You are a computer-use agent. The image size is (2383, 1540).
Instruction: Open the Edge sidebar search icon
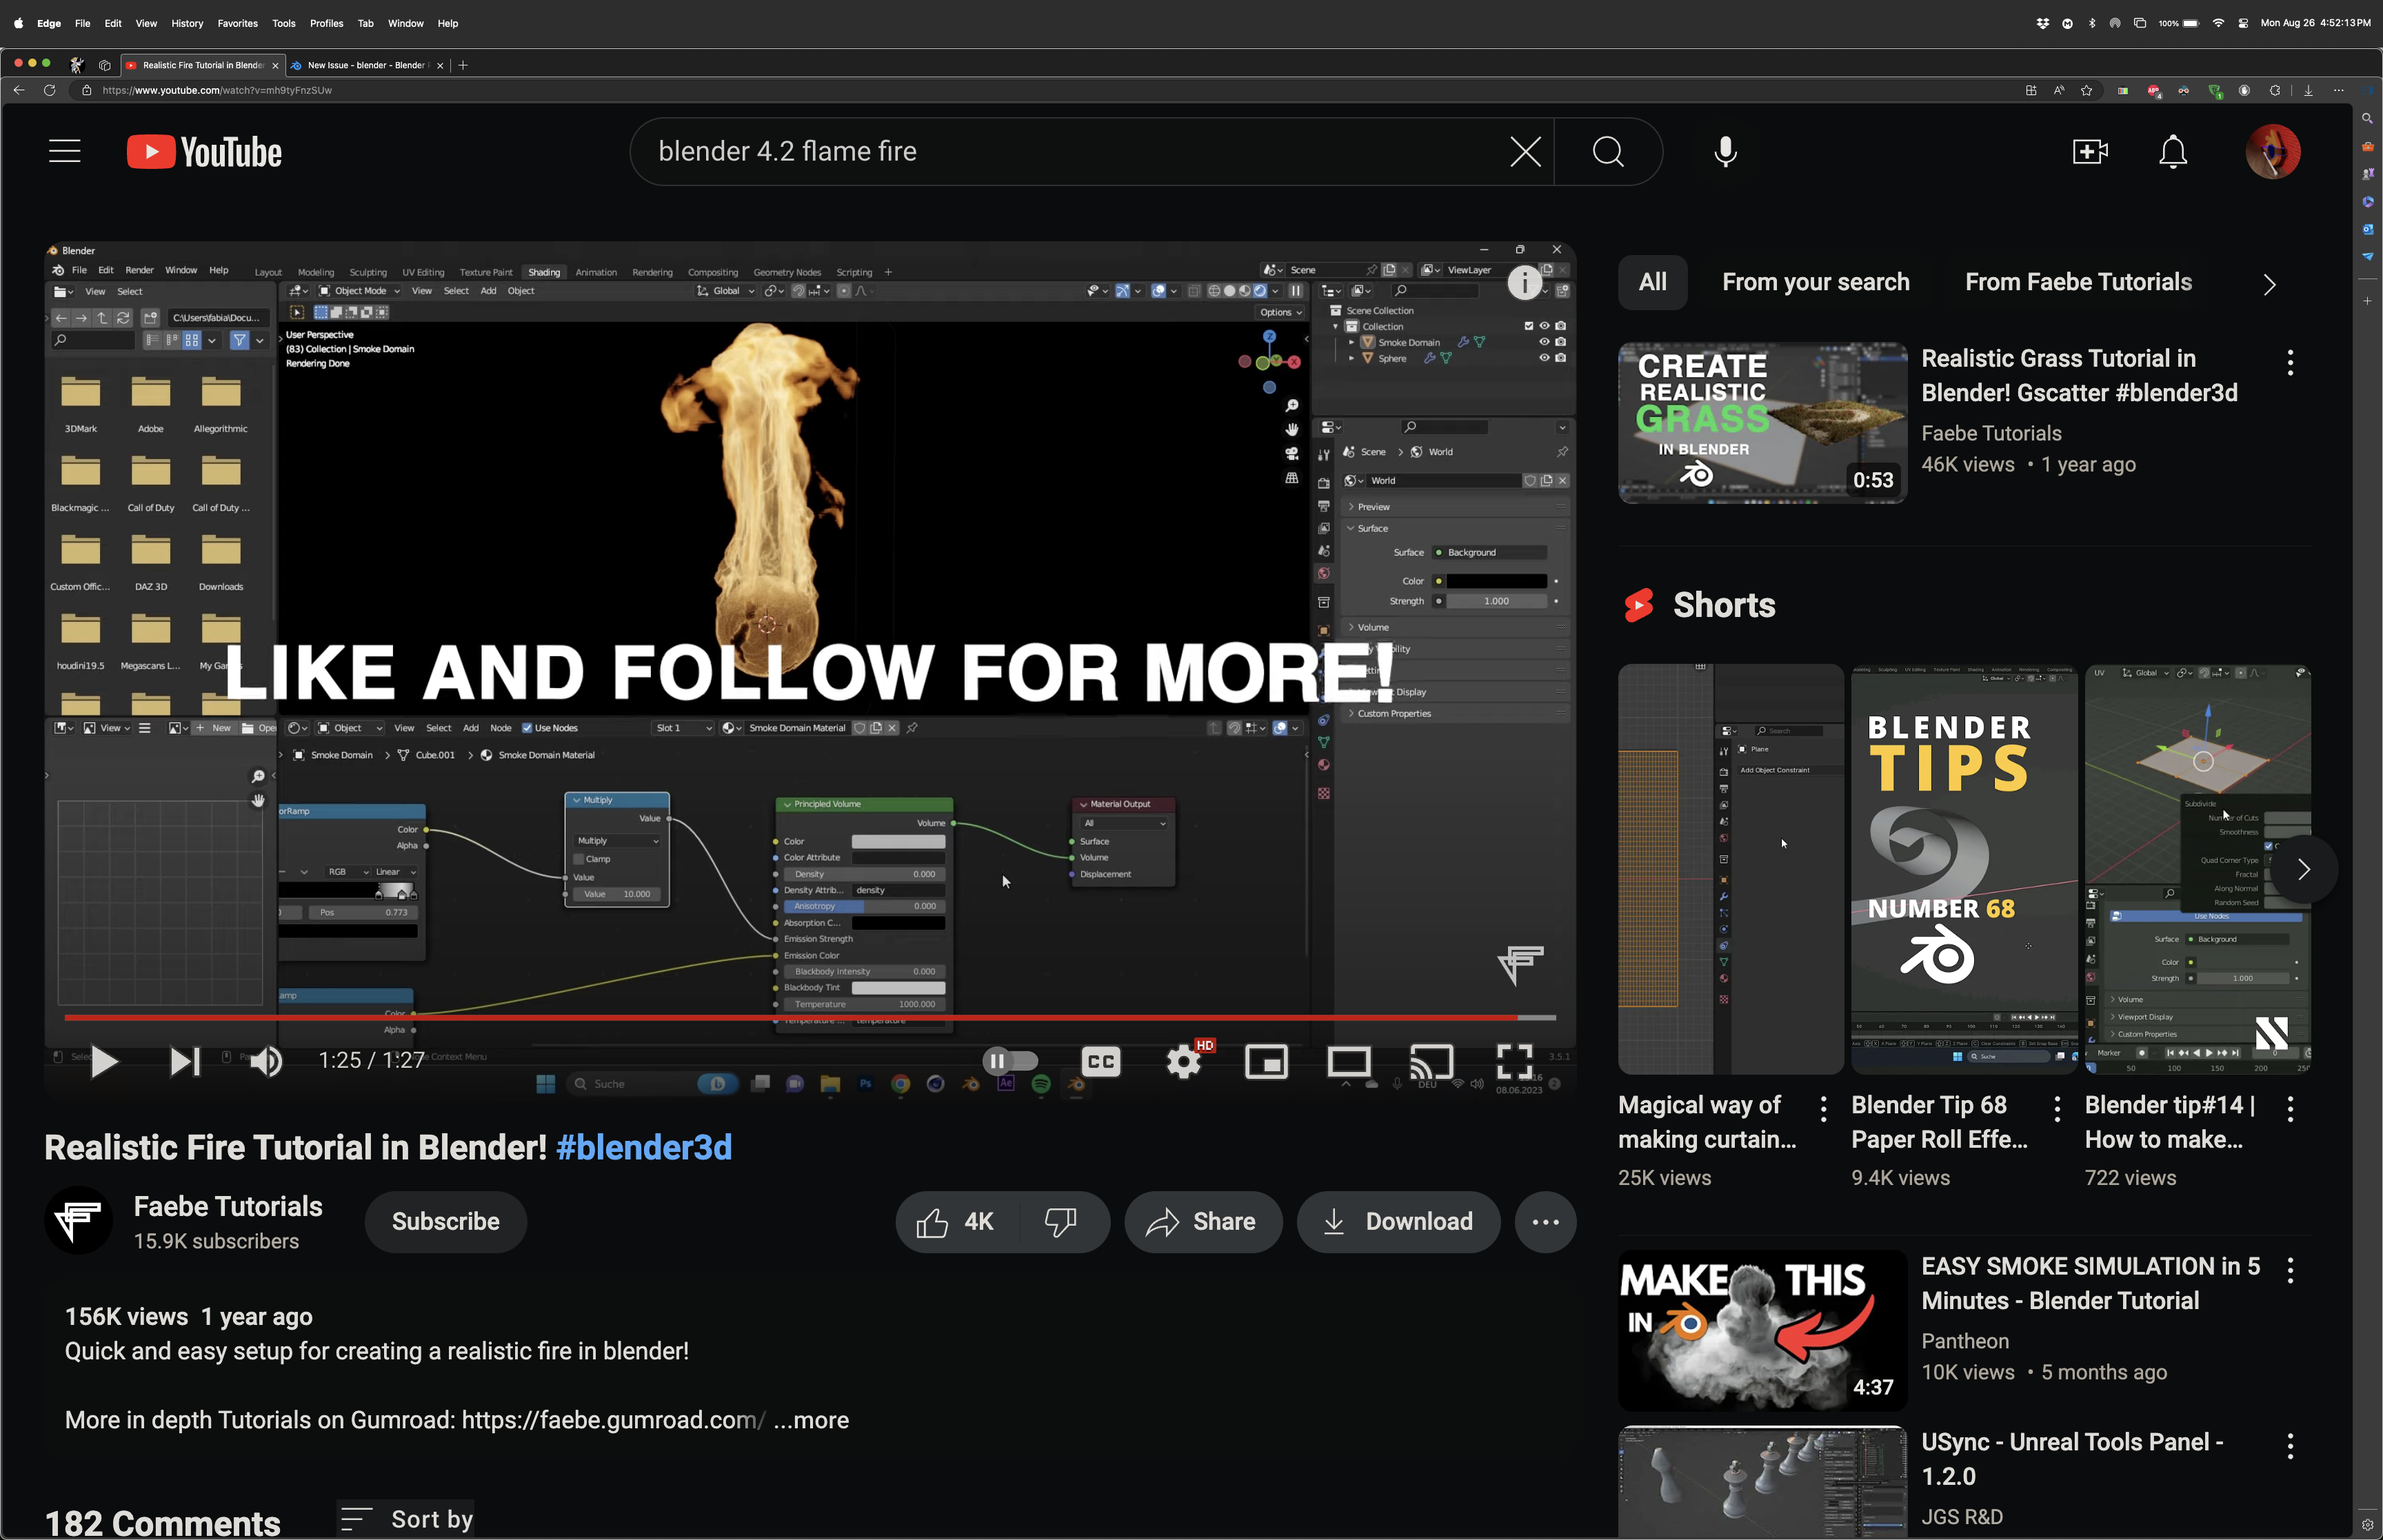(x=2367, y=118)
